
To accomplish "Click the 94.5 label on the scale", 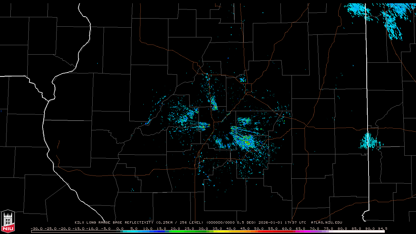I will (x=382, y=228).
